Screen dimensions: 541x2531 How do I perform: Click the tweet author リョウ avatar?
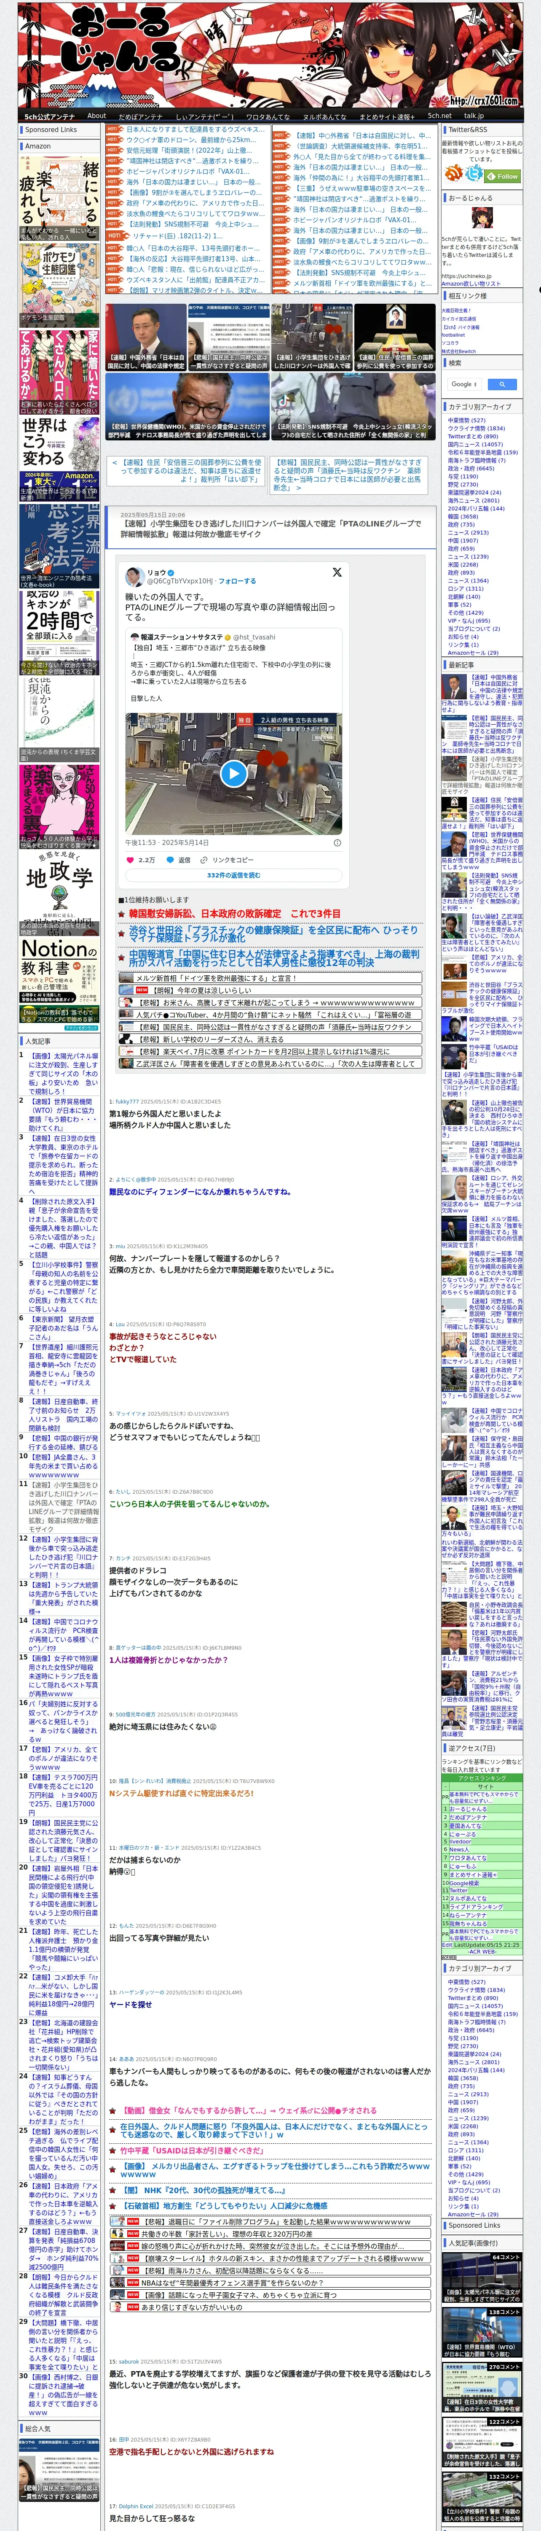134,576
